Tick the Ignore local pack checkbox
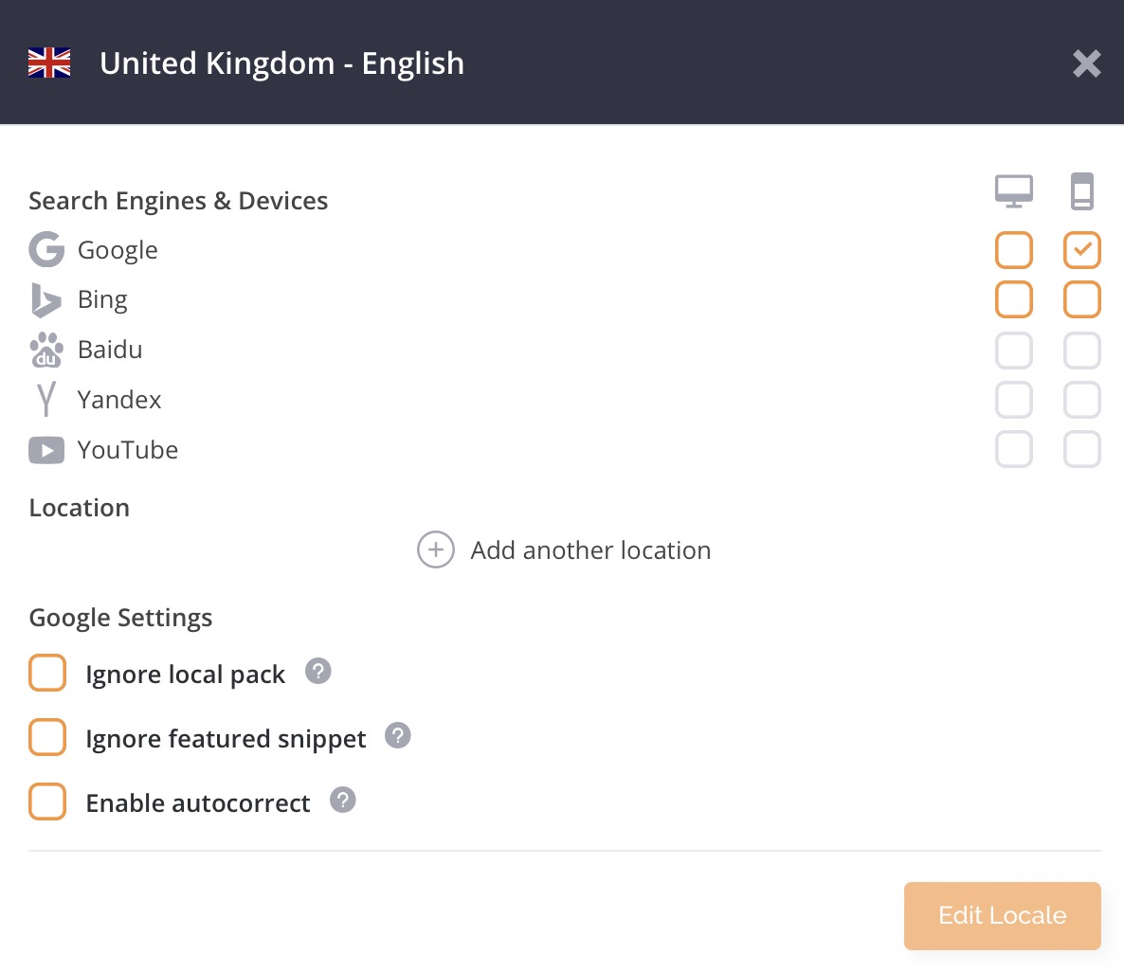The image size is (1124, 972). coord(47,673)
